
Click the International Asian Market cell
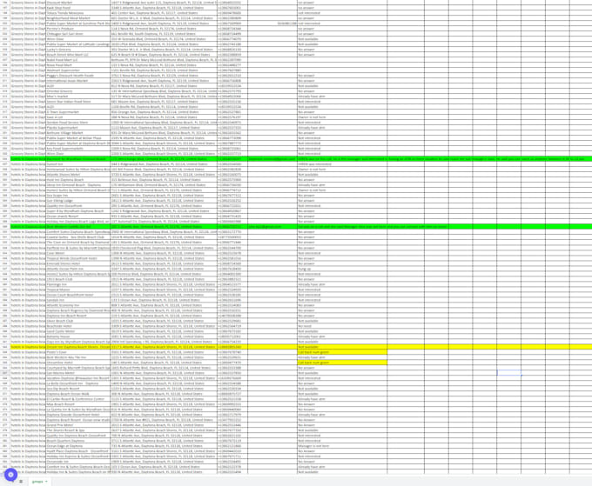point(78,81)
